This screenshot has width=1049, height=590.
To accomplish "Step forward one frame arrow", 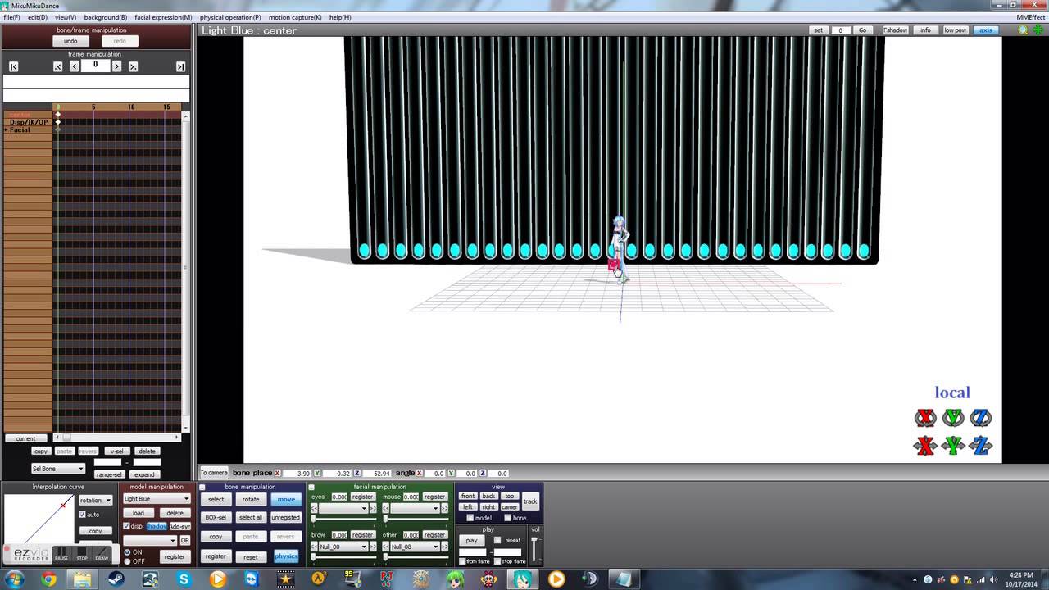I will pos(116,66).
